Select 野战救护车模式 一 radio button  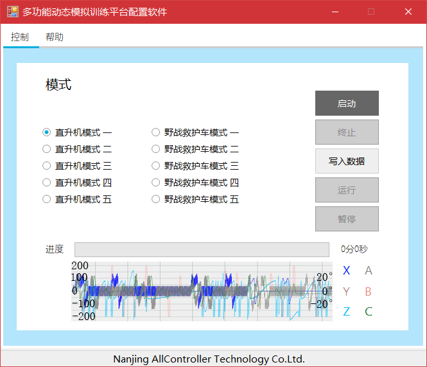pyautogui.click(x=155, y=132)
